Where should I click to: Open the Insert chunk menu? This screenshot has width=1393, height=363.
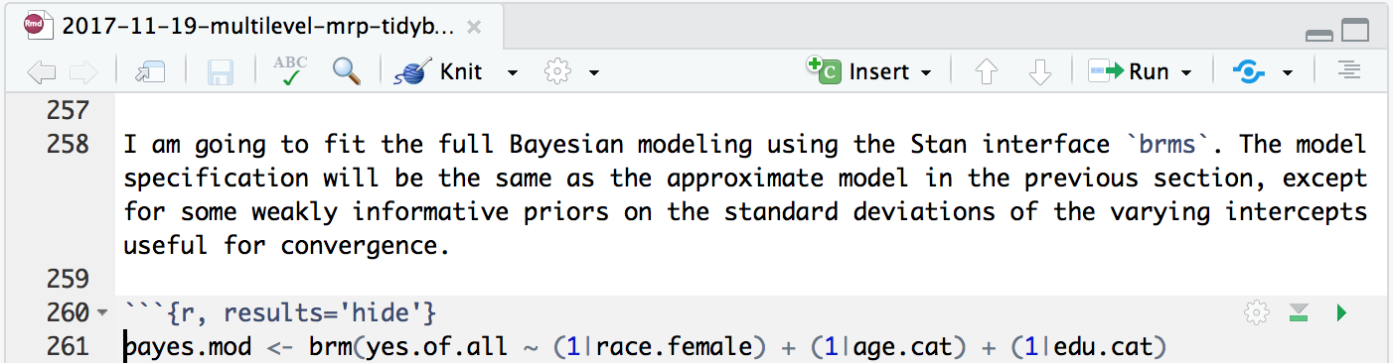(870, 71)
